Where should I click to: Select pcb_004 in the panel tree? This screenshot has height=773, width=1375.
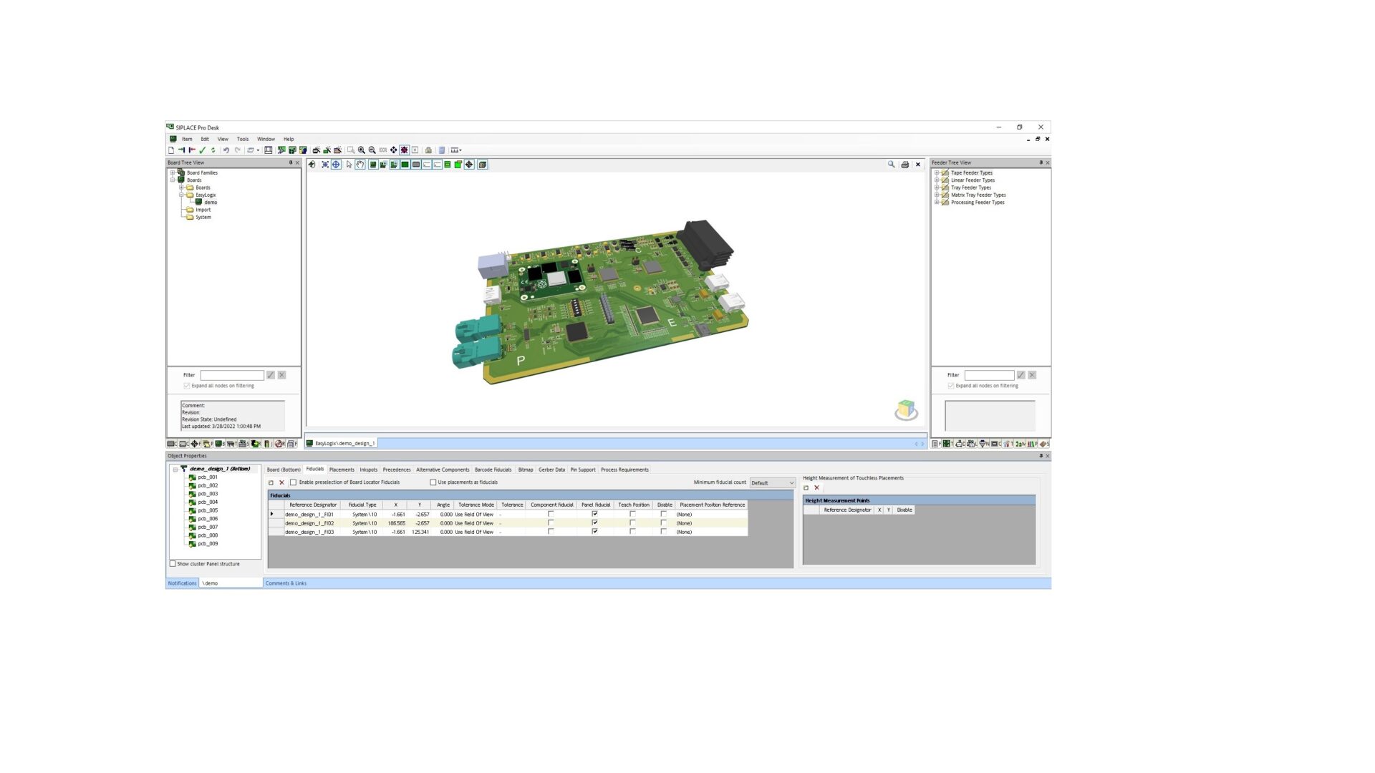(208, 502)
